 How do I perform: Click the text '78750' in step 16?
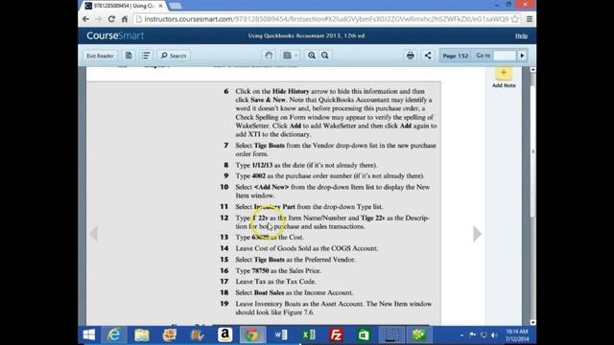coord(260,270)
